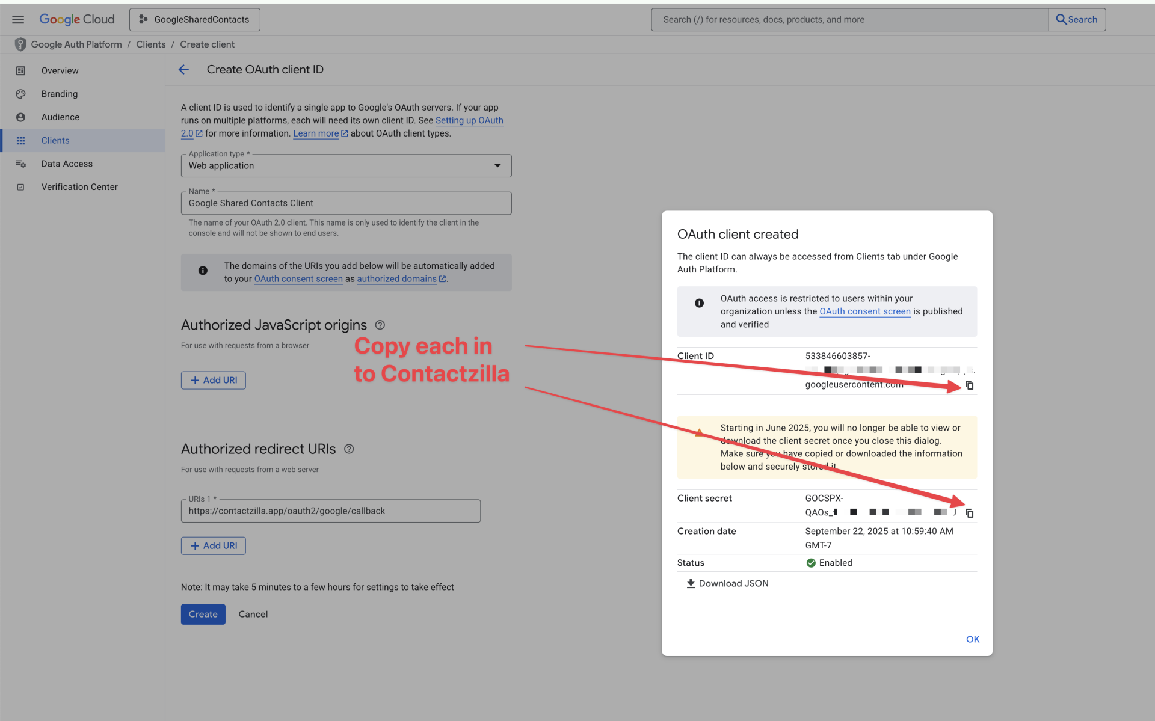The width and height of the screenshot is (1155, 721).
Task: Click the external link icon after authorized domains
Action: pos(442,279)
